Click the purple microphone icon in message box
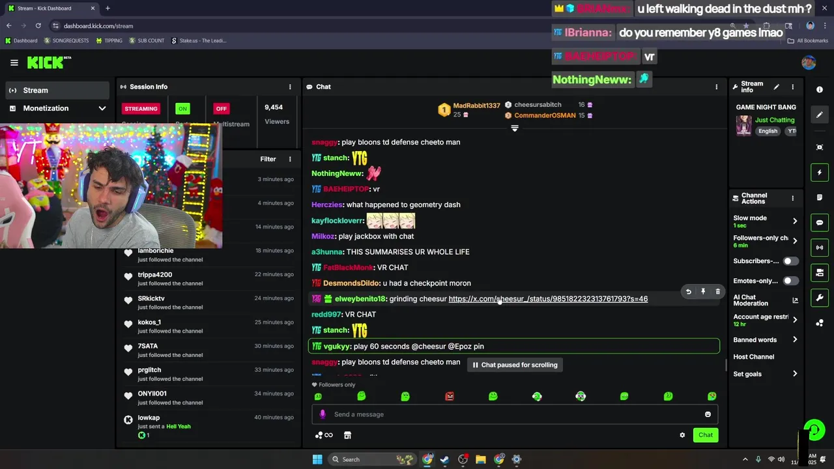This screenshot has height=469, width=834. coord(323,414)
